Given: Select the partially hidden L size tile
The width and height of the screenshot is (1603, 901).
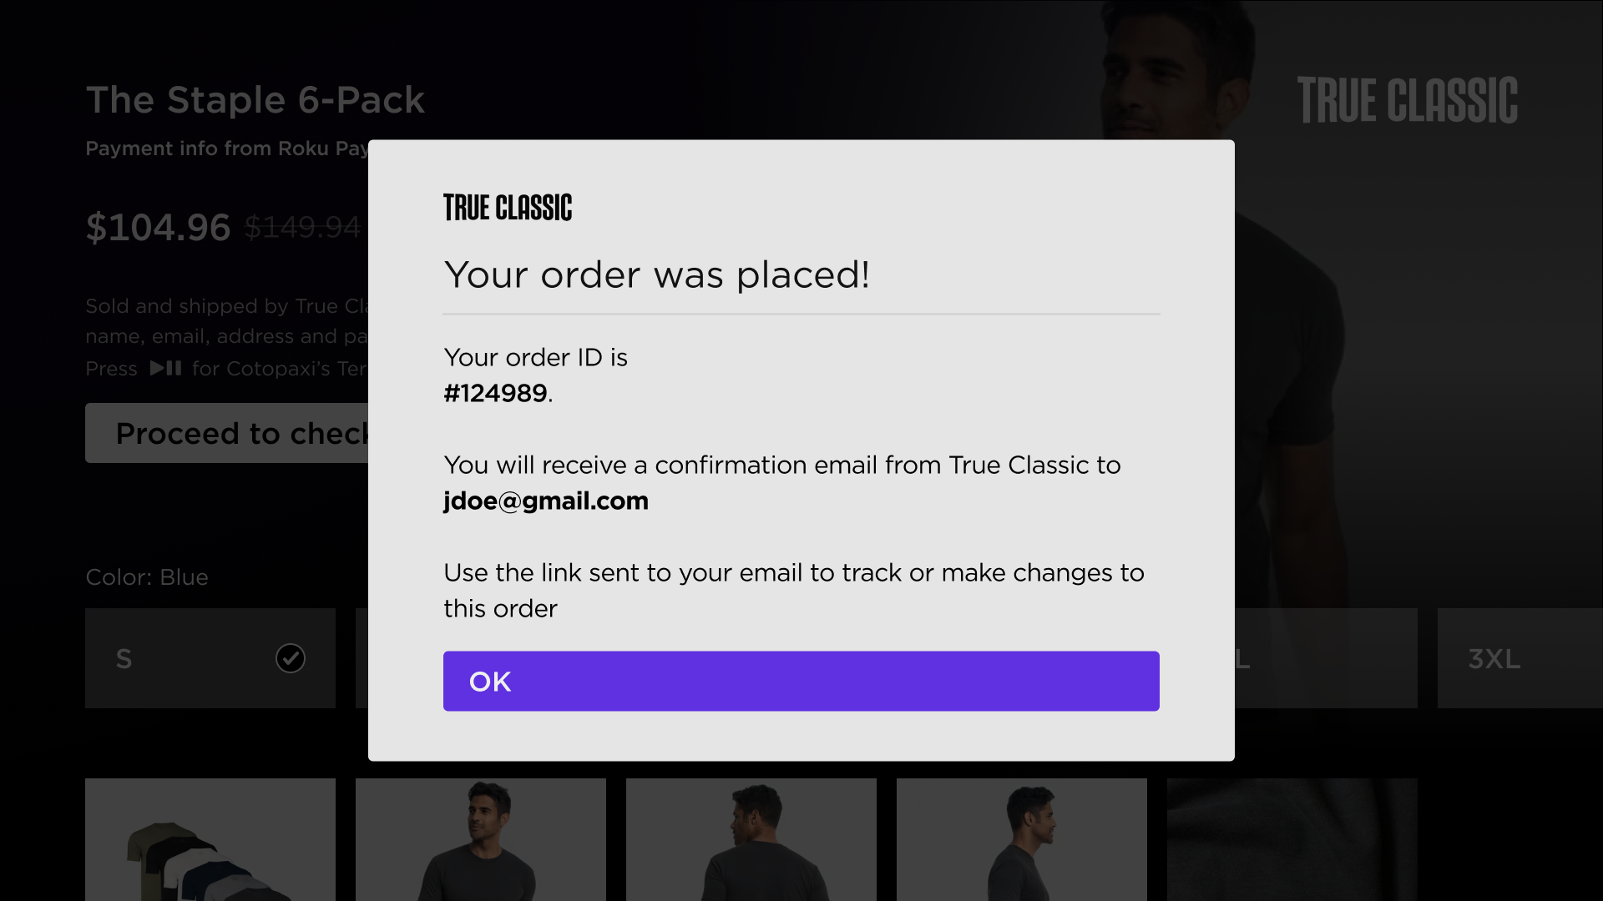Looking at the screenshot, I should coord(1325,658).
